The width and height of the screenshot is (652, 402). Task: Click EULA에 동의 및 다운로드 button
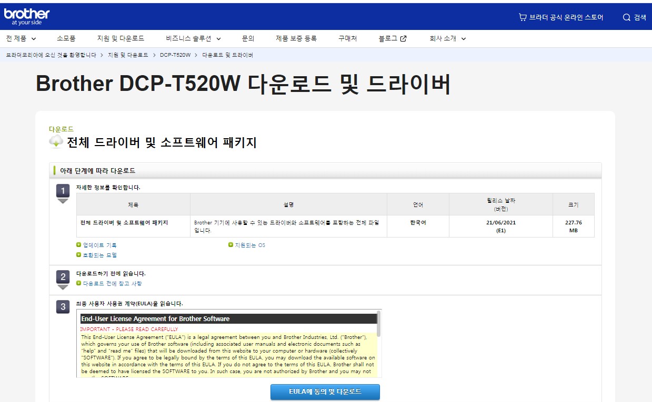(325, 392)
